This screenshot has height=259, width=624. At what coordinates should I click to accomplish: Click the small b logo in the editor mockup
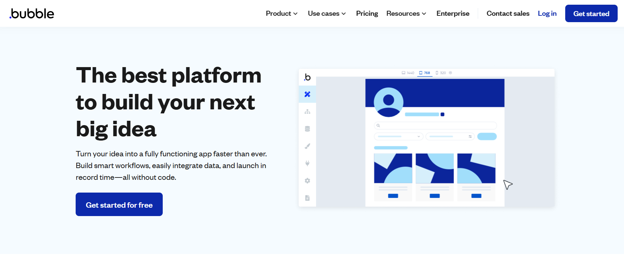point(307,77)
